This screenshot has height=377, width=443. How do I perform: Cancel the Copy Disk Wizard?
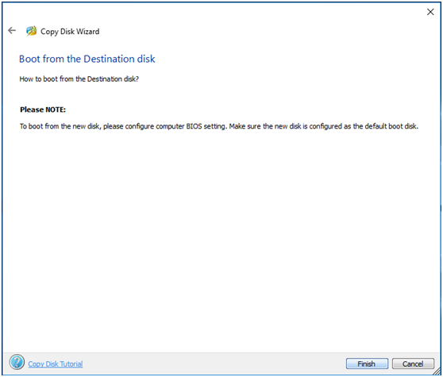pyautogui.click(x=413, y=364)
